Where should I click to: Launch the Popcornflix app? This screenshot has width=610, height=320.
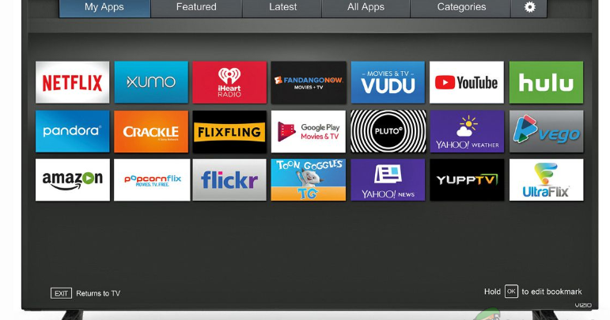pyautogui.click(x=152, y=180)
